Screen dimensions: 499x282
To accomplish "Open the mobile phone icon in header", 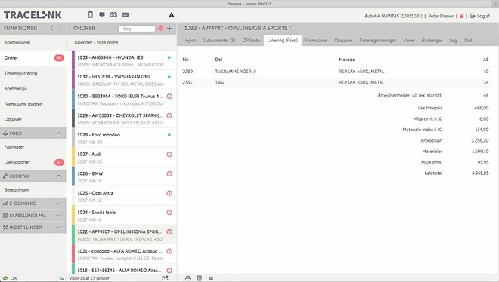I will click(x=91, y=14).
